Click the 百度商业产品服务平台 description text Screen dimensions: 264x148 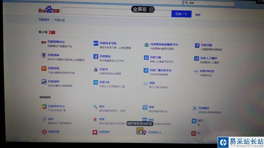pos(60,46)
